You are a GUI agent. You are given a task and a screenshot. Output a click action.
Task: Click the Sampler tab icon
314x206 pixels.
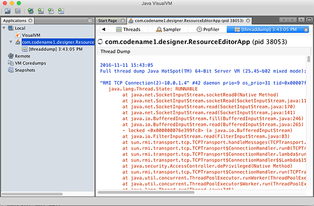pos(159,29)
